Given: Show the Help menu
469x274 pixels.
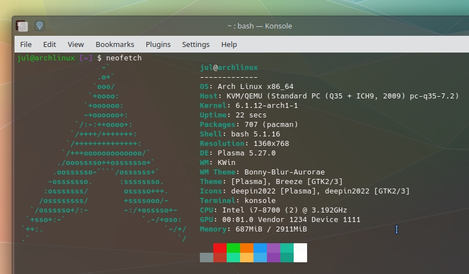Looking at the screenshot, I should pos(229,45).
